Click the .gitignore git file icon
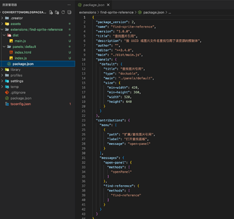 [x=7, y=92]
